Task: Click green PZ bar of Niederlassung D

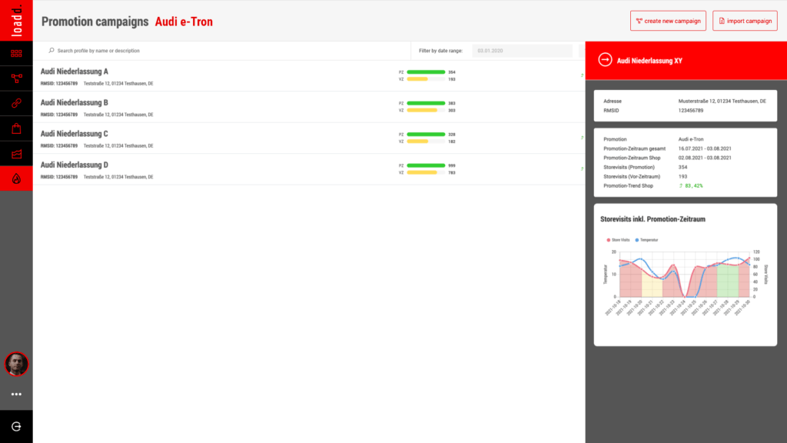Action: coord(426,165)
